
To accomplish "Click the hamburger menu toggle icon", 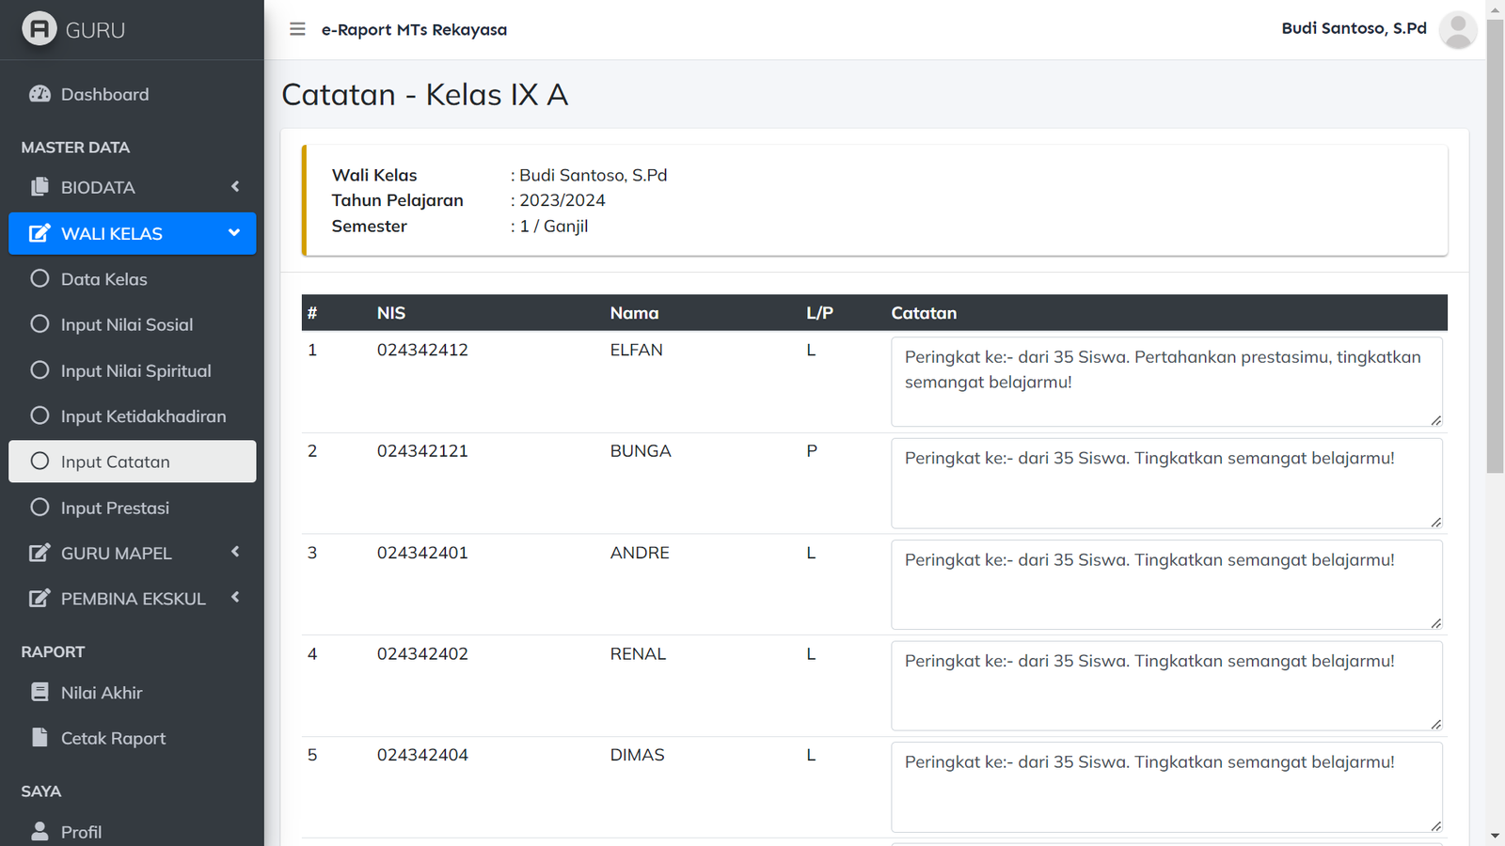I will pyautogui.click(x=297, y=29).
